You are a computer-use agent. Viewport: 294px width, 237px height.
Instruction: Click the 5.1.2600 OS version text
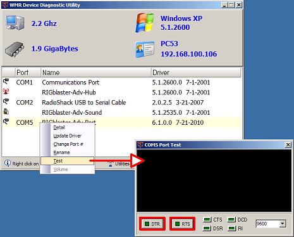(x=175, y=27)
